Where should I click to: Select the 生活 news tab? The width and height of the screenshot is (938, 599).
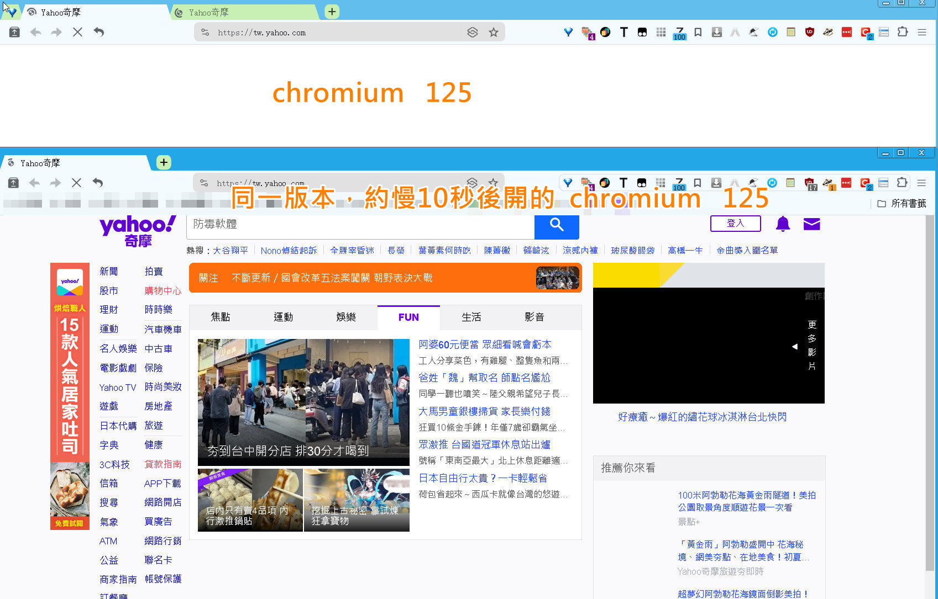(471, 317)
